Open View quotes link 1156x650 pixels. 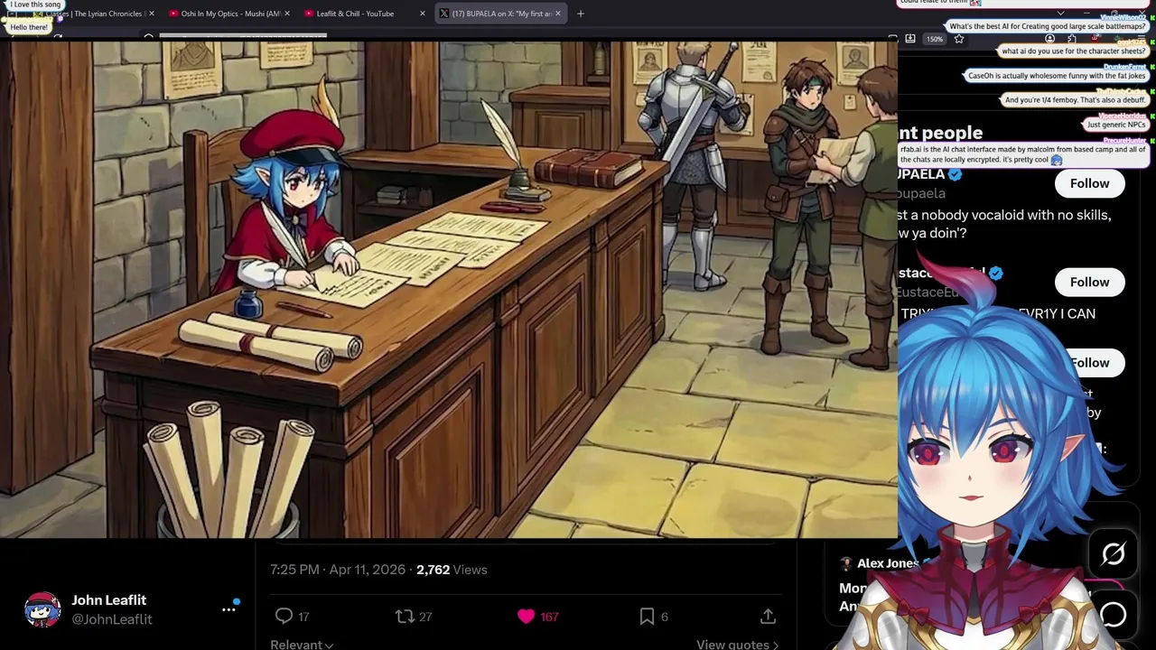pos(737,644)
